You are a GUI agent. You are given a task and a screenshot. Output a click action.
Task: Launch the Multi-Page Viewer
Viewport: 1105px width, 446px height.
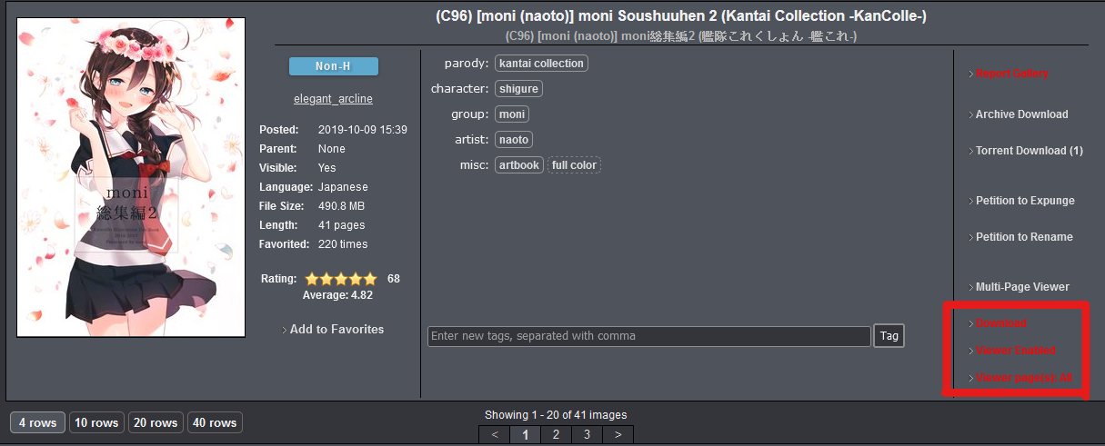tap(1022, 287)
